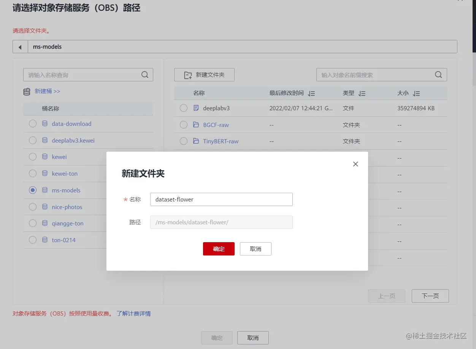The width and height of the screenshot is (476, 349).
Task: Click the nice-photos bucket icon
Action: point(45,207)
